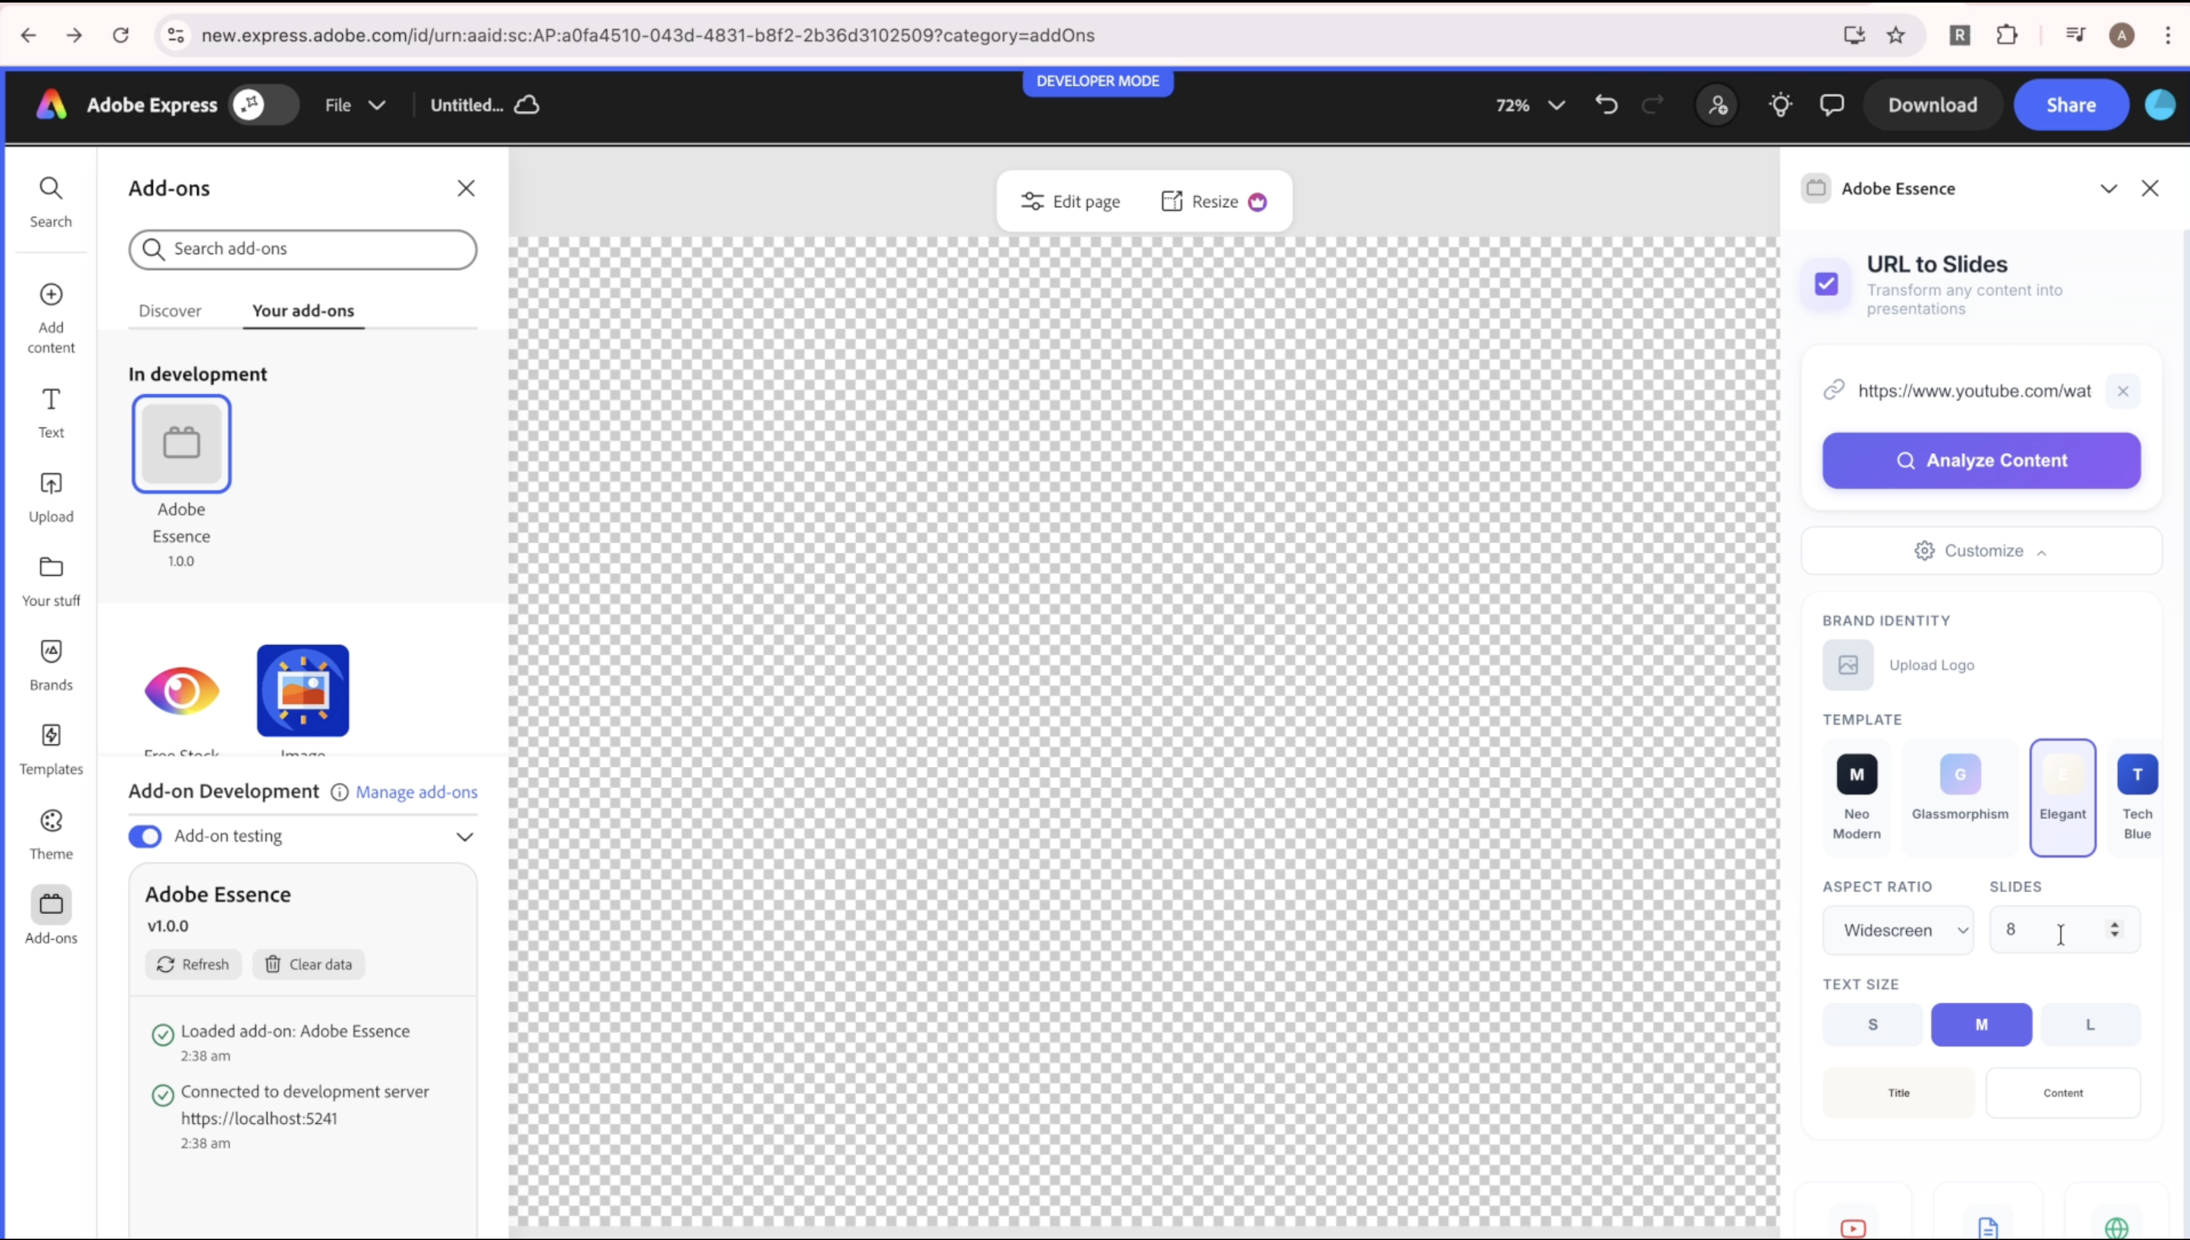Click the undo arrow in header
Image resolution: width=2190 pixels, height=1240 pixels.
[x=1606, y=105]
